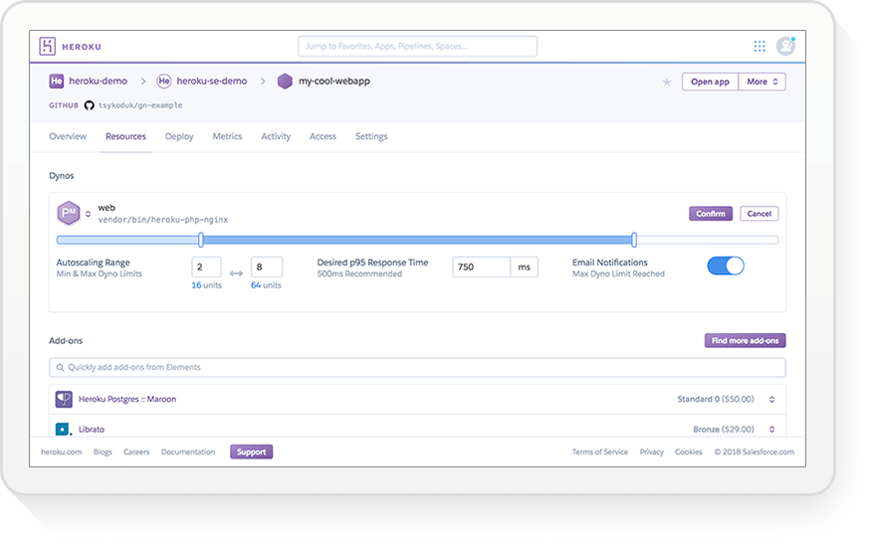Open Blogs footer link
This screenshot has width=872, height=544.
tap(103, 453)
